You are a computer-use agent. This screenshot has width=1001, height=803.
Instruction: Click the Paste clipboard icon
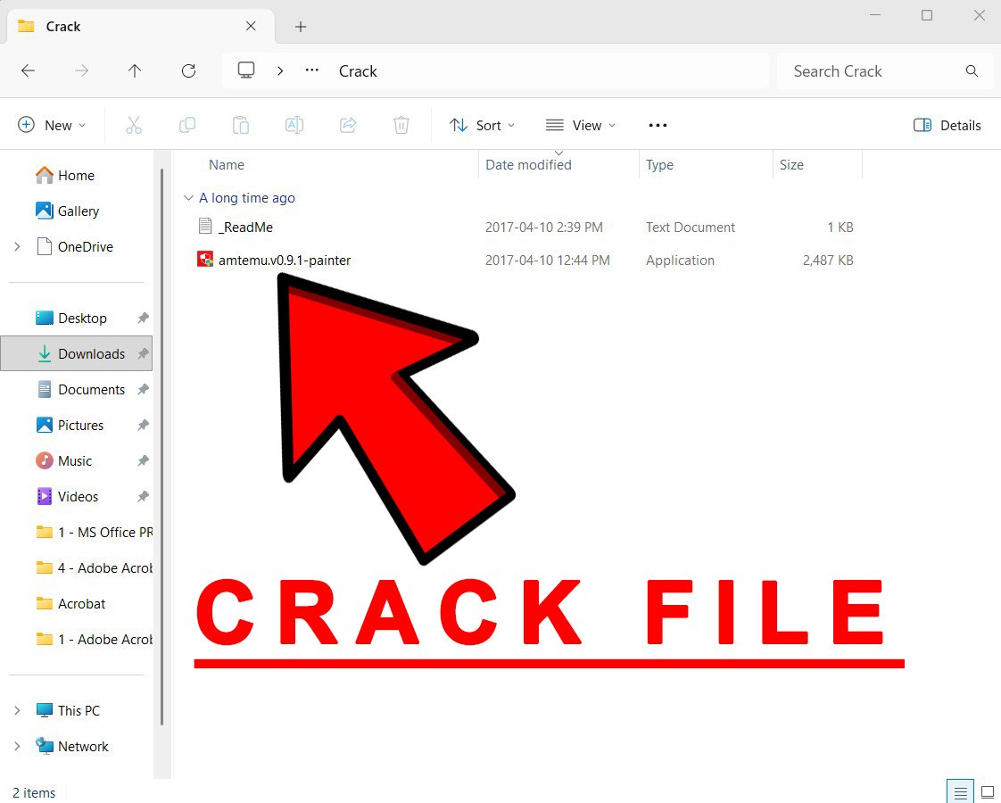[x=241, y=125]
